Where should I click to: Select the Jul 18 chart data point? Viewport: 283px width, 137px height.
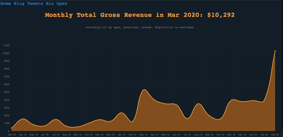pos(56,119)
